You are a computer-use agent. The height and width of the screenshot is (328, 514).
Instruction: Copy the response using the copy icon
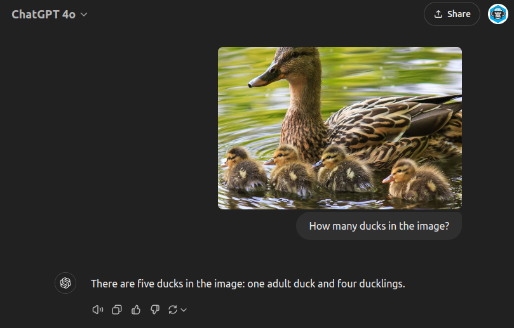116,310
